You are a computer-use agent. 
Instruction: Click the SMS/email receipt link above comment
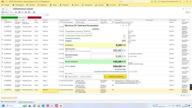(x=110, y=71)
